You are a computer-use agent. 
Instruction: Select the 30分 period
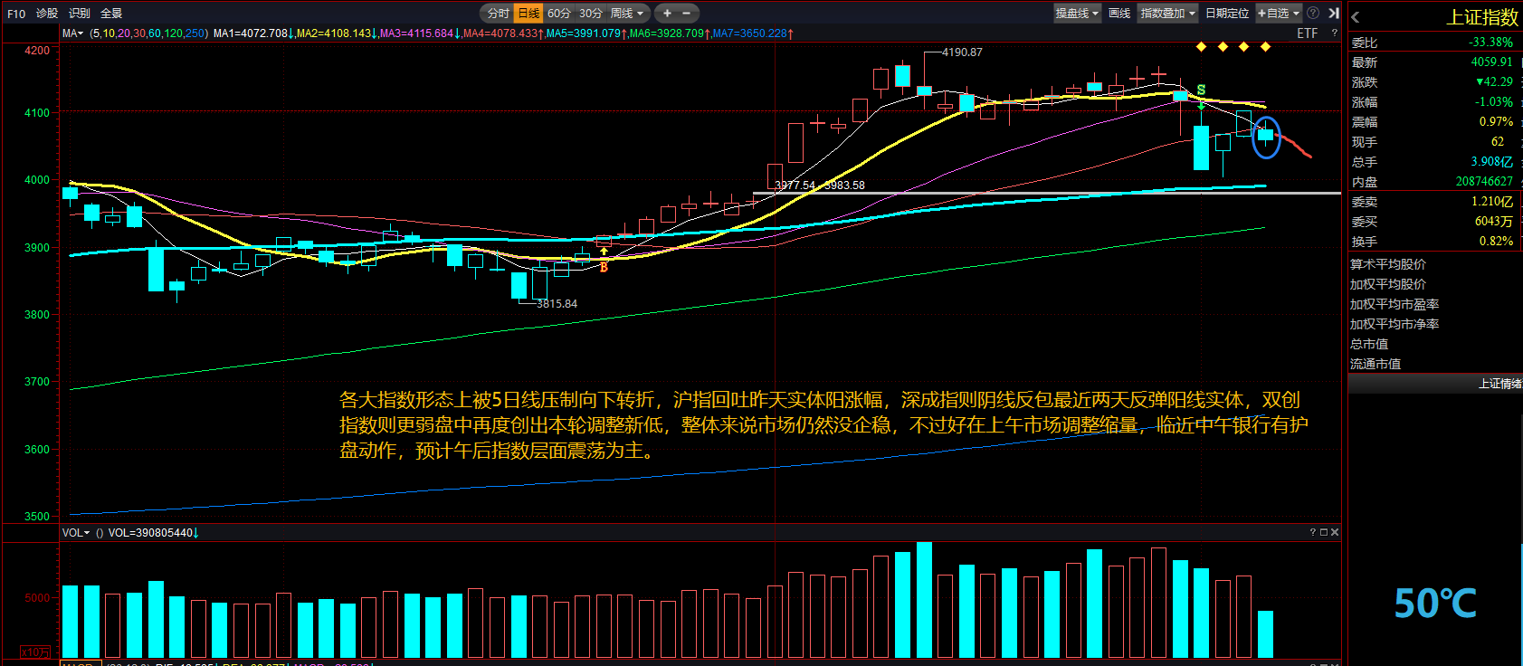[x=590, y=13]
